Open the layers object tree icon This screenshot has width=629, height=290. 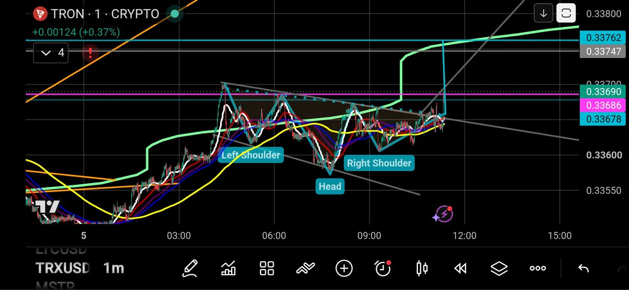pyautogui.click(x=499, y=269)
